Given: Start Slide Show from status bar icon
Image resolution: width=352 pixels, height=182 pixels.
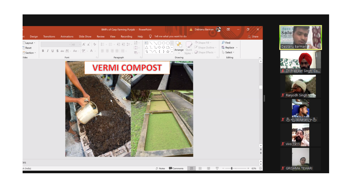Looking at the screenshot, I should click(217, 168).
